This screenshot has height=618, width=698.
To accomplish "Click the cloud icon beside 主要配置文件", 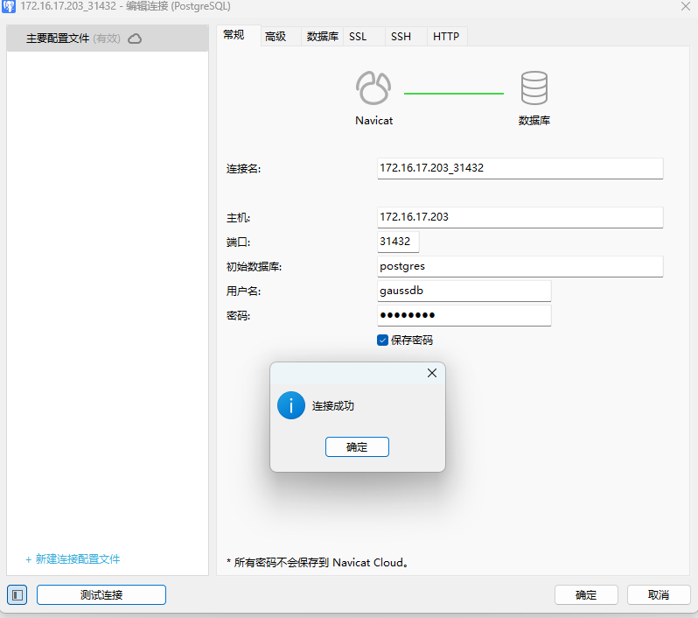I will [x=135, y=39].
